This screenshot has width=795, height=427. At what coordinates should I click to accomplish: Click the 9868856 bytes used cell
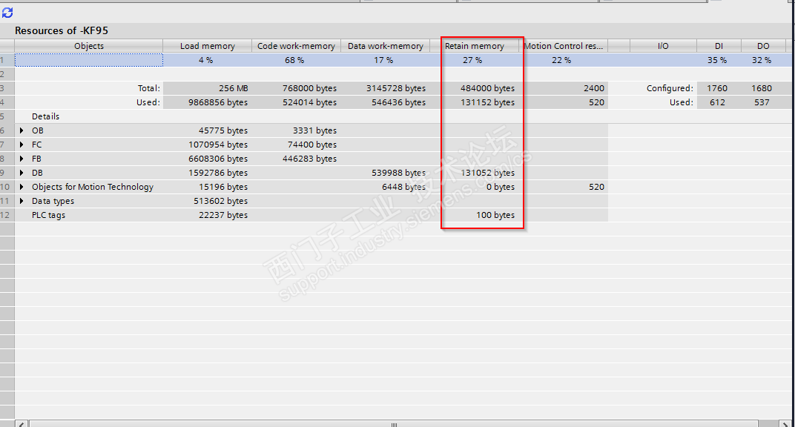pos(208,102)
